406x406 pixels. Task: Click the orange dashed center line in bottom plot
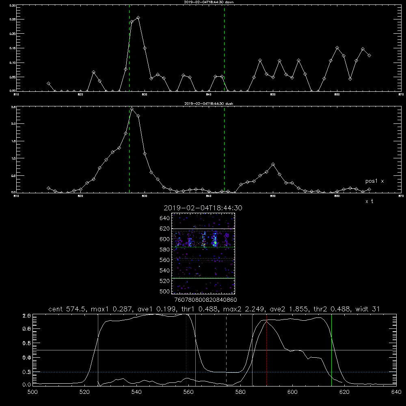tap(226, 350)
